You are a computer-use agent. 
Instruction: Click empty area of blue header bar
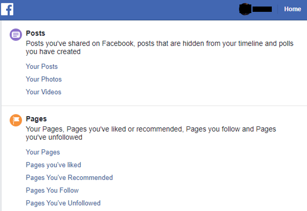[125, 10]
